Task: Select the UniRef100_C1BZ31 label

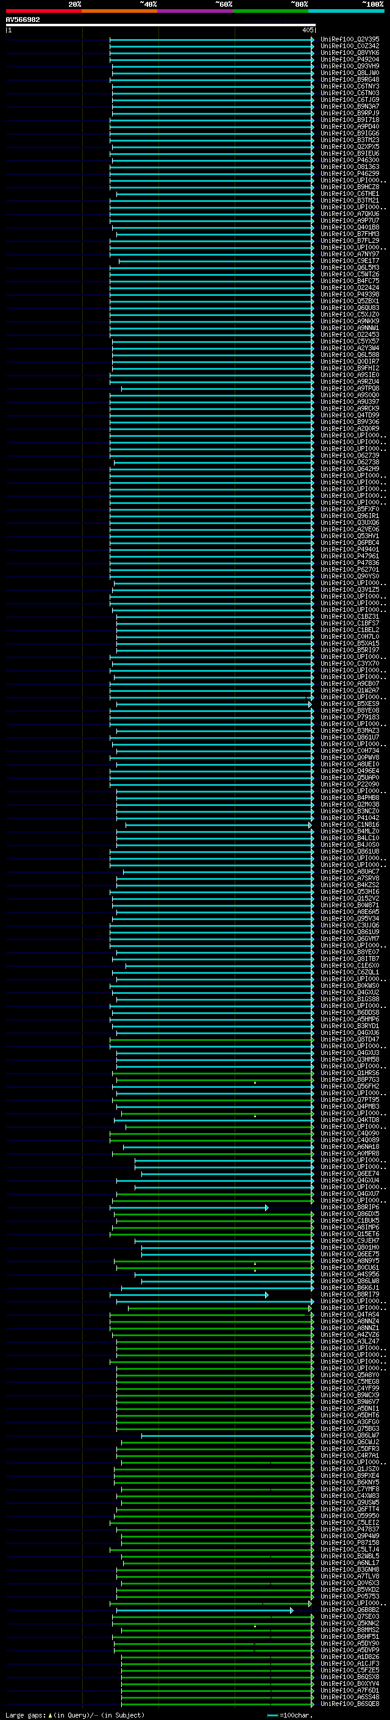Action: [x=350, y=616]
